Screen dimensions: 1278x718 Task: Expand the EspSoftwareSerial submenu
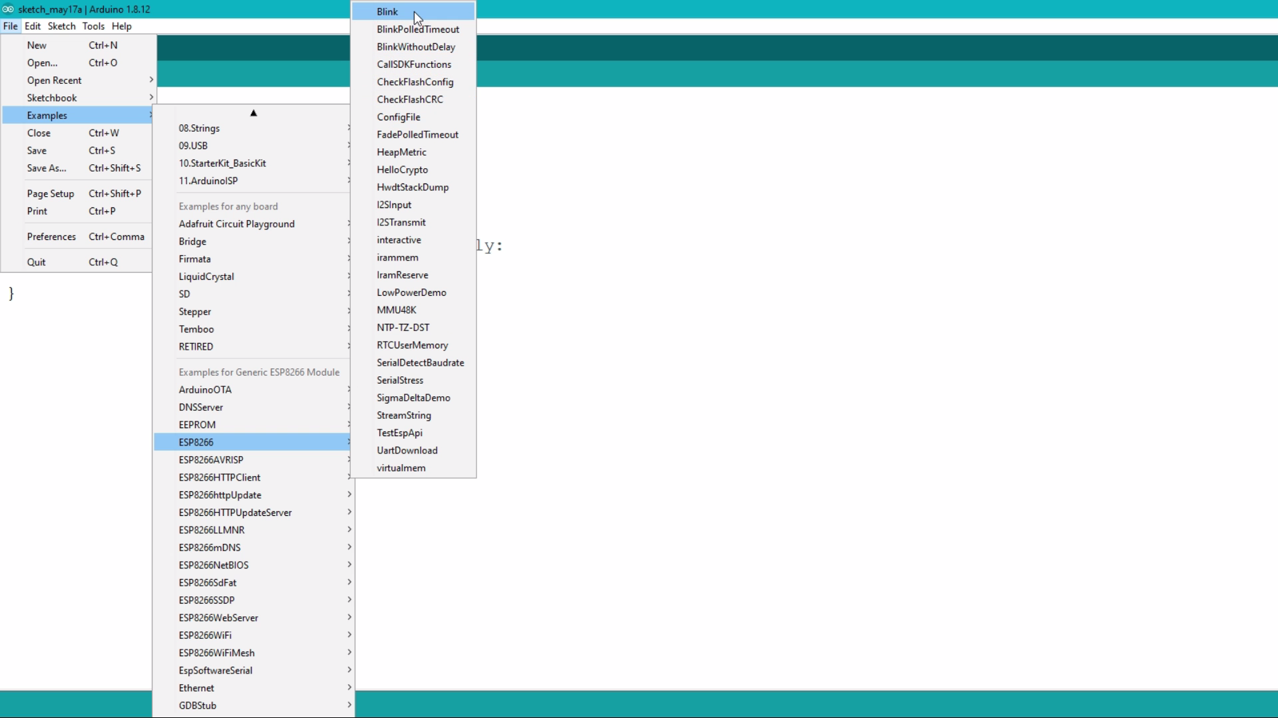(x=253, y=670)
